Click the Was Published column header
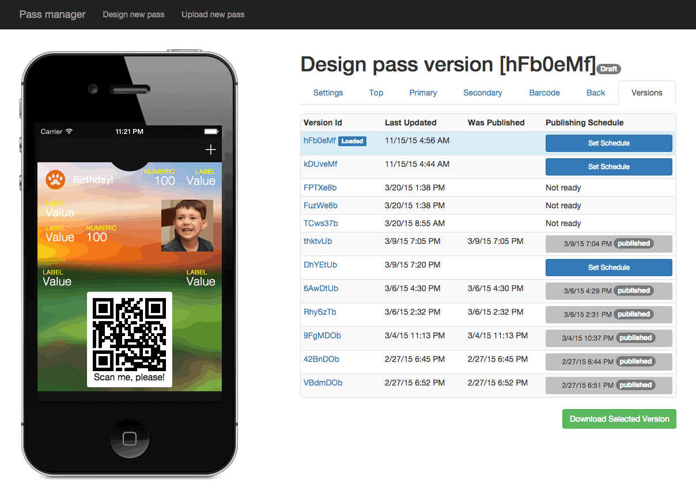Viewport: 696px width, 496px height. pos(496,123)
